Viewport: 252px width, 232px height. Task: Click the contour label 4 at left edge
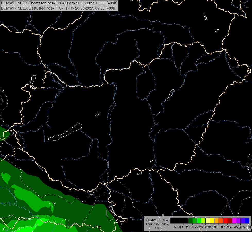[x=3, y=91]
